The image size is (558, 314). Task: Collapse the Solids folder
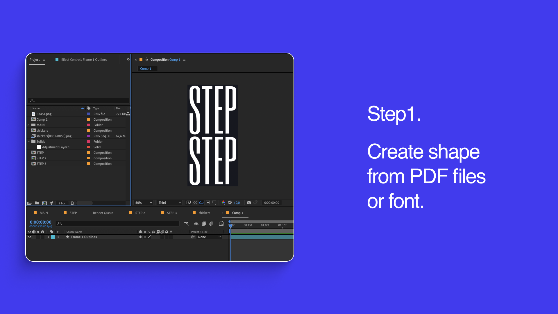coord(29,141)
